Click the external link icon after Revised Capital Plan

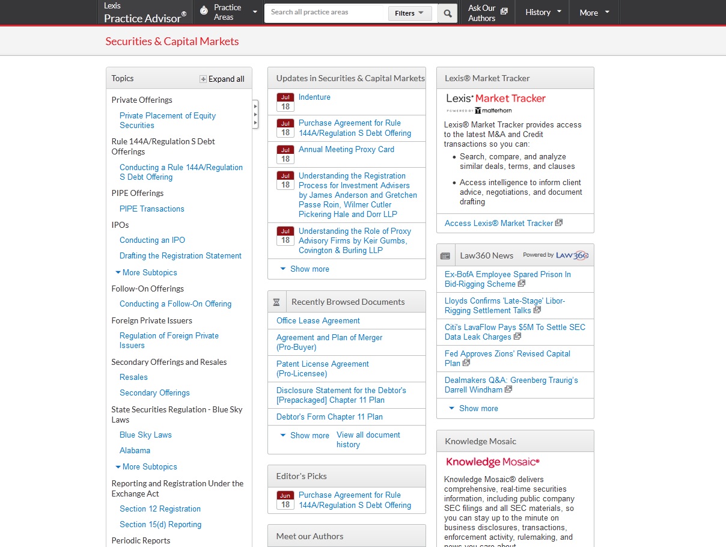466,362
